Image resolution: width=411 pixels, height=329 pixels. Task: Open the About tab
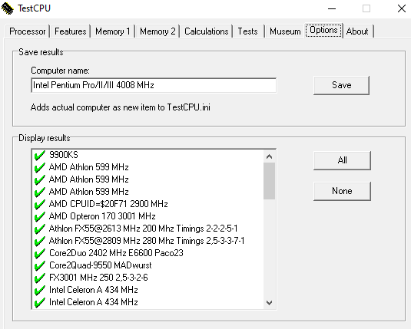357,31
